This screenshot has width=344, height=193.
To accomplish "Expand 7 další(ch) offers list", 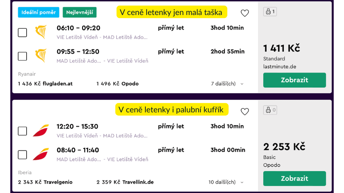I will pyautogui.click(x=227, y=84).
